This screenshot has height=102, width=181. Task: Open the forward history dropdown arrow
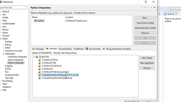[x=151, y=8]
